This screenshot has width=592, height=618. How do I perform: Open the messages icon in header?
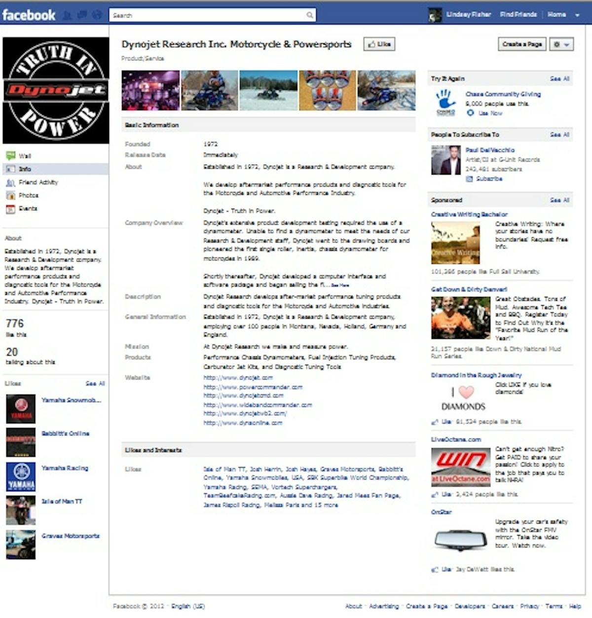[x=82, y=15]
